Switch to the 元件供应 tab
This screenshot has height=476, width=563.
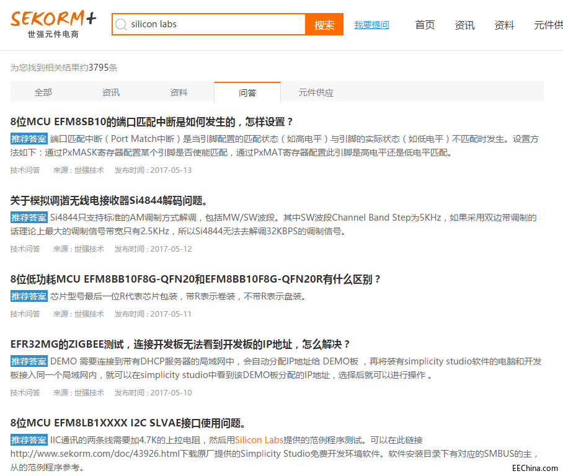[x=316, y=92]
